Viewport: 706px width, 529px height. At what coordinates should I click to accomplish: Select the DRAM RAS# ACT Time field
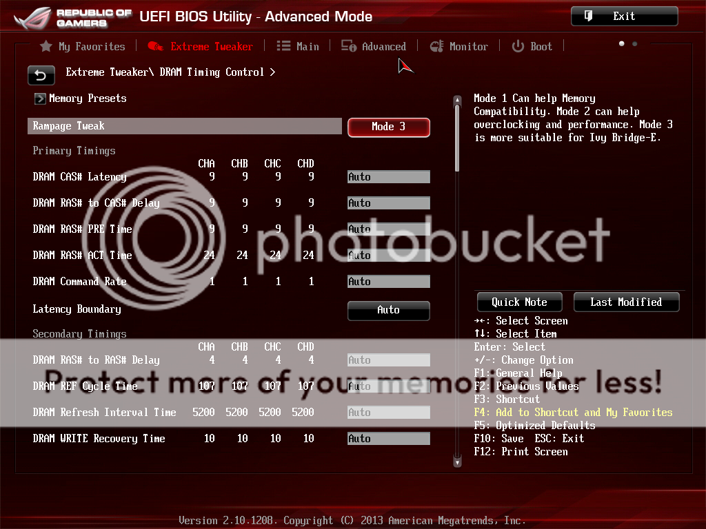coord(388,256)
